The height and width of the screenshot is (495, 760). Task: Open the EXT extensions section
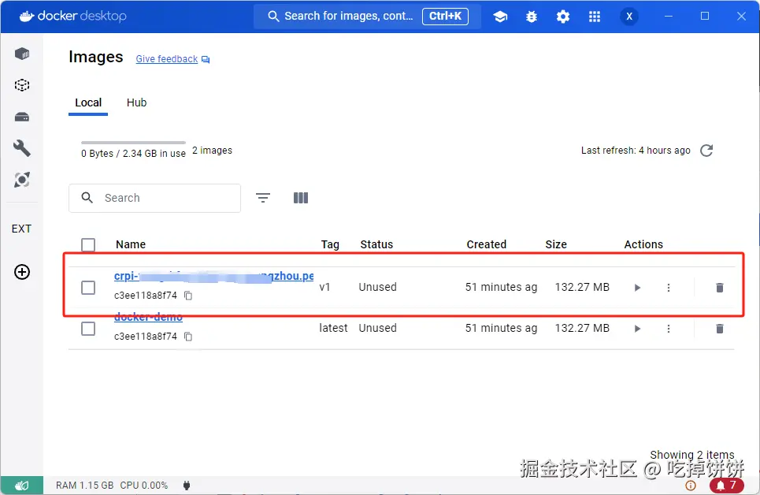[x=21, y=229]
